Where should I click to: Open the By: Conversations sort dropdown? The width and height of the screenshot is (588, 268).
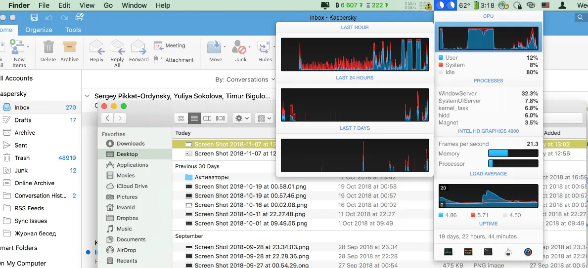[x=245, y=79]
